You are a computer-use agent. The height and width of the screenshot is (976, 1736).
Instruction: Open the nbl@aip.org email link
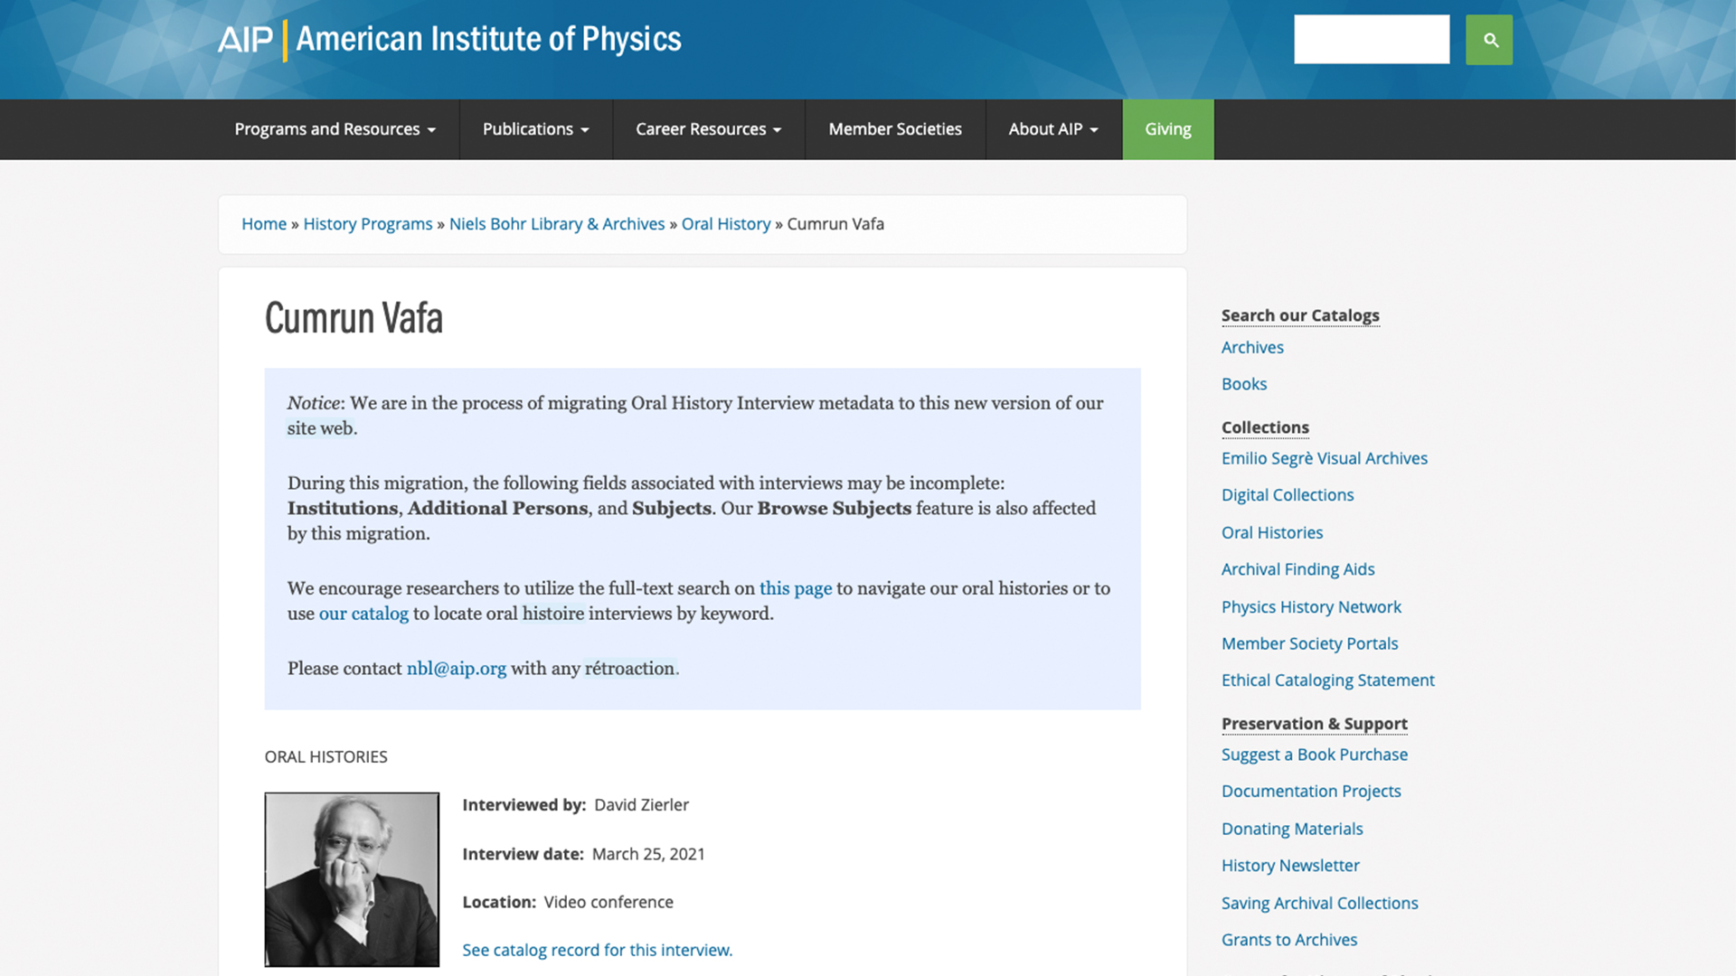tap(456, 669)
